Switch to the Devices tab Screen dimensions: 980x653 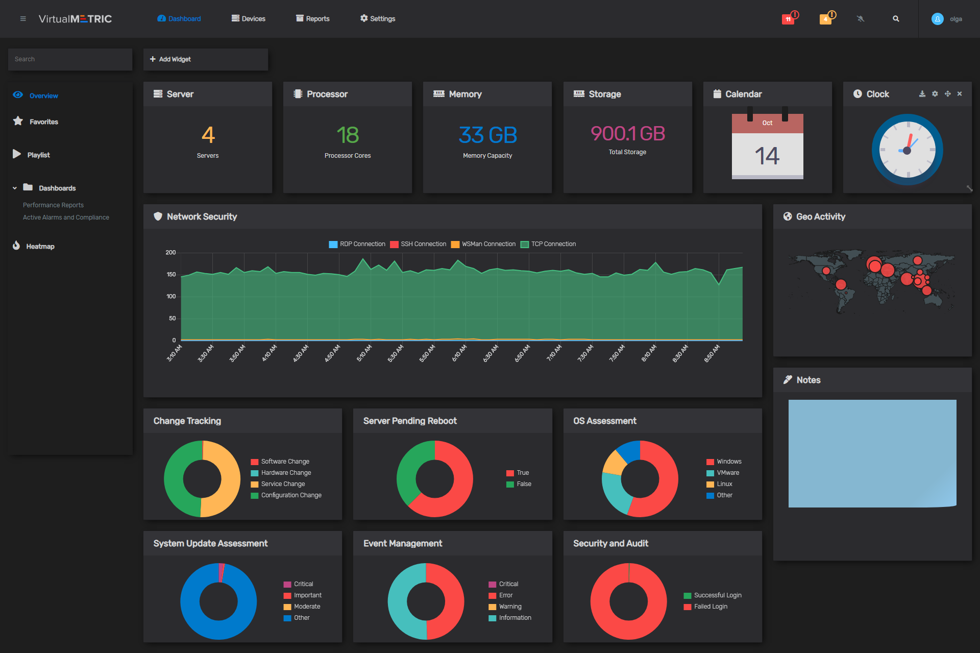click(248, 18)
